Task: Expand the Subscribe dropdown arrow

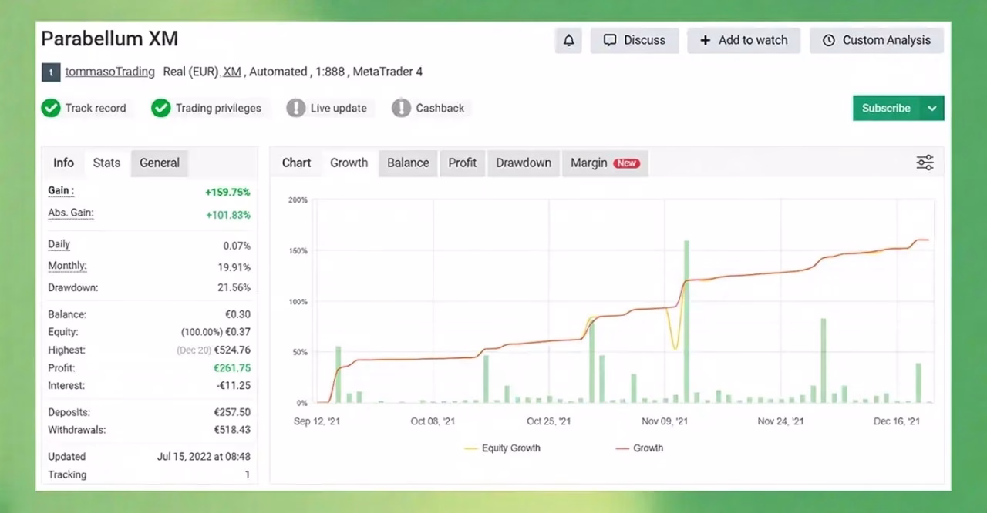Action: coord(932,108)
